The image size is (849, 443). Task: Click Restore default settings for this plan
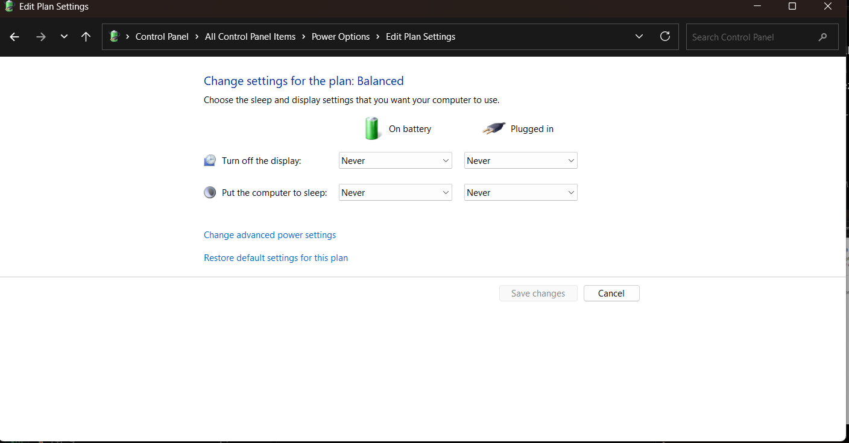[276, 258]
